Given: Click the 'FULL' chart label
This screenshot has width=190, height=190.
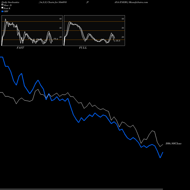Looking at the screenshot, I should click(x=83, y=48).
